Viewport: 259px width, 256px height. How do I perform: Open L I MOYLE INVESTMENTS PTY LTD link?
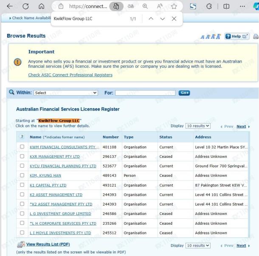point(60,233)
